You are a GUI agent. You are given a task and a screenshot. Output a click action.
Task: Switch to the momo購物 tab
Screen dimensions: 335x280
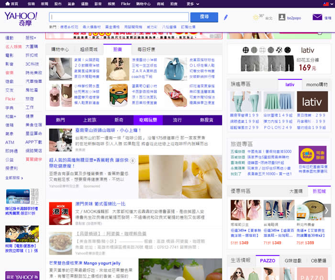[x=316, y=84]
